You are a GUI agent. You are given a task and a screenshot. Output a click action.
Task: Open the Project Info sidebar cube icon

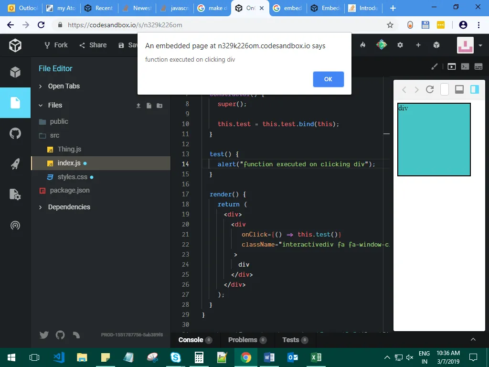coord(15,72)
